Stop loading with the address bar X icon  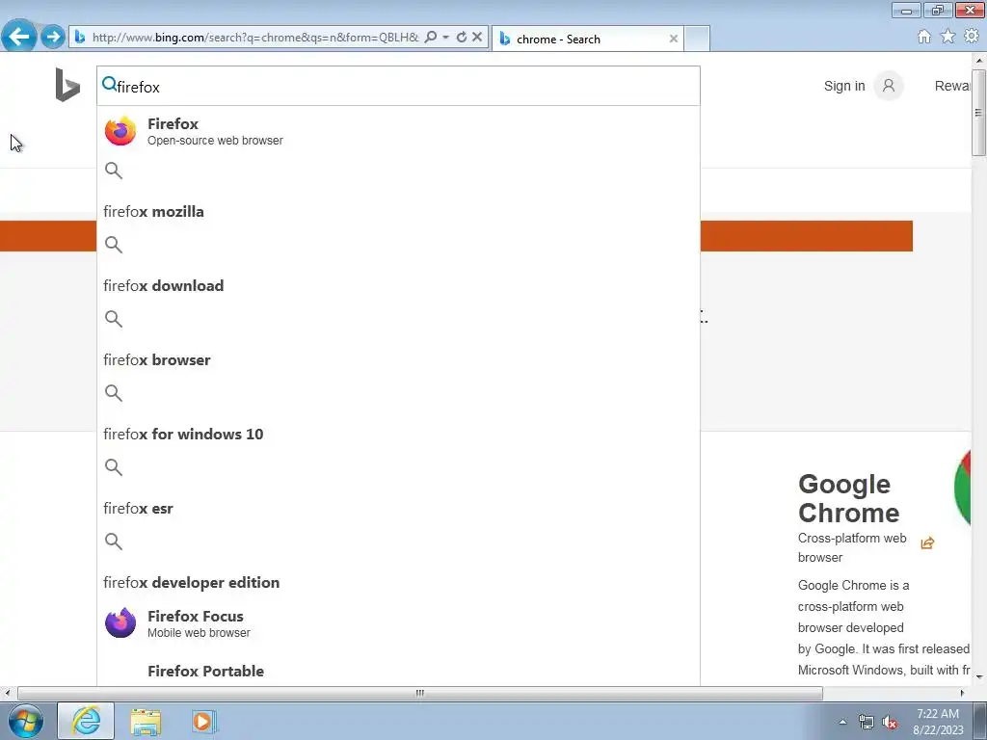pyautogui.click(x=477, y=38)
